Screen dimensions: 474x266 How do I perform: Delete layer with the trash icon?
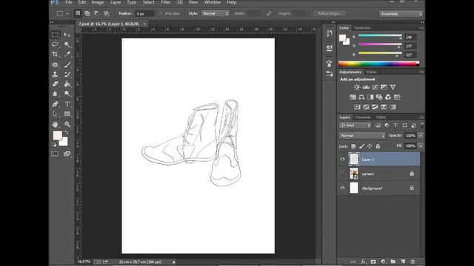pos(413,262)
